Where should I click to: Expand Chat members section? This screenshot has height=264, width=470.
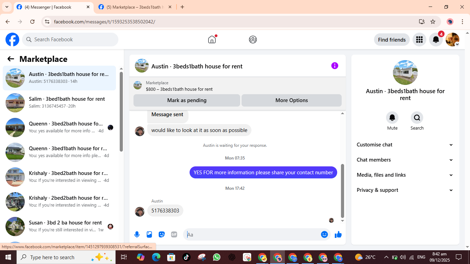[x=405, y=160]
